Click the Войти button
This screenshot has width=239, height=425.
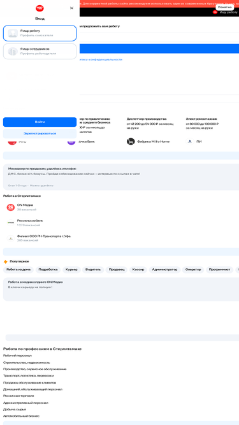coord(40,122)
